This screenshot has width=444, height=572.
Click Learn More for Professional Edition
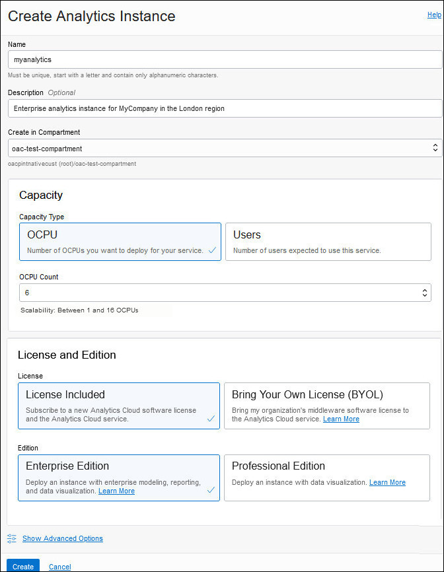[x=387, y=482]
